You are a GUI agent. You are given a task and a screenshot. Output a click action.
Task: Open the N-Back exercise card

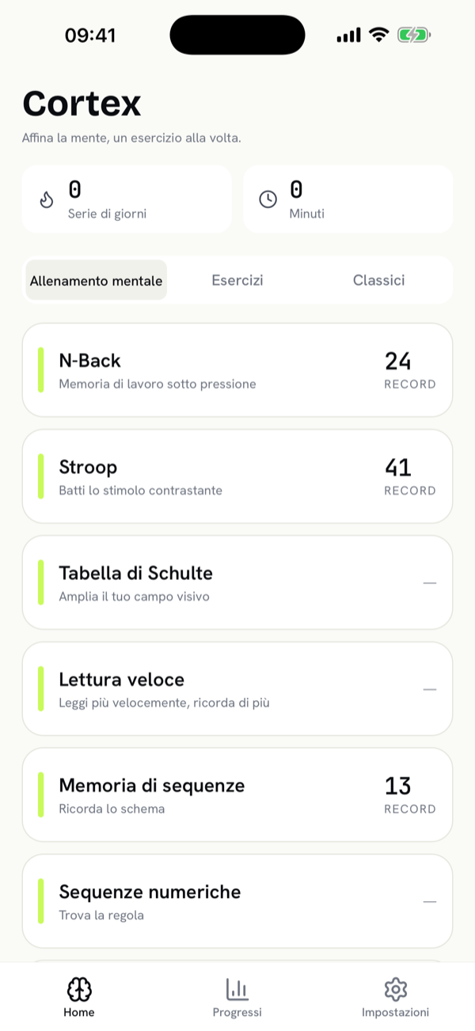click(237, 370)
